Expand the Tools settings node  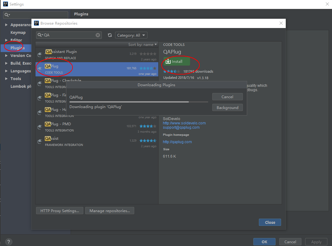(6, 79)
